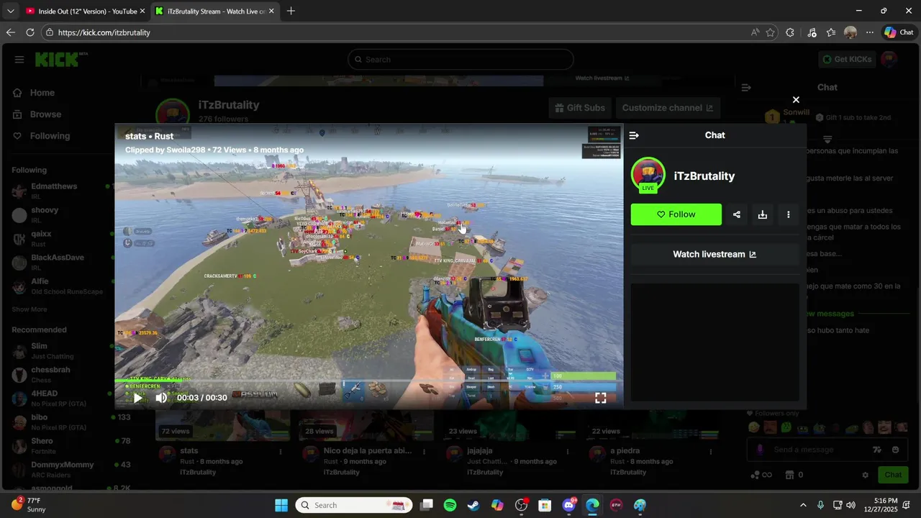Open options for Nico deja la puerta clip
This screenshot has width=921, height=518.
click(x=425, y=452)
